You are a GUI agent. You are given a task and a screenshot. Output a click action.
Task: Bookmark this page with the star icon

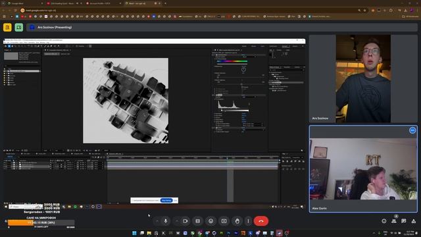coord(364,11)
